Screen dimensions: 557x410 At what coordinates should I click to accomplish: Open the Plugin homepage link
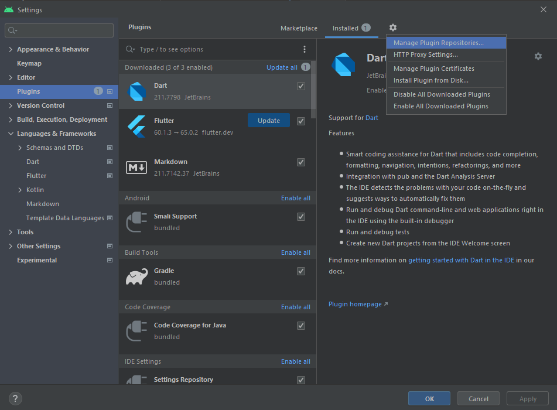click(x=354, y=304)
